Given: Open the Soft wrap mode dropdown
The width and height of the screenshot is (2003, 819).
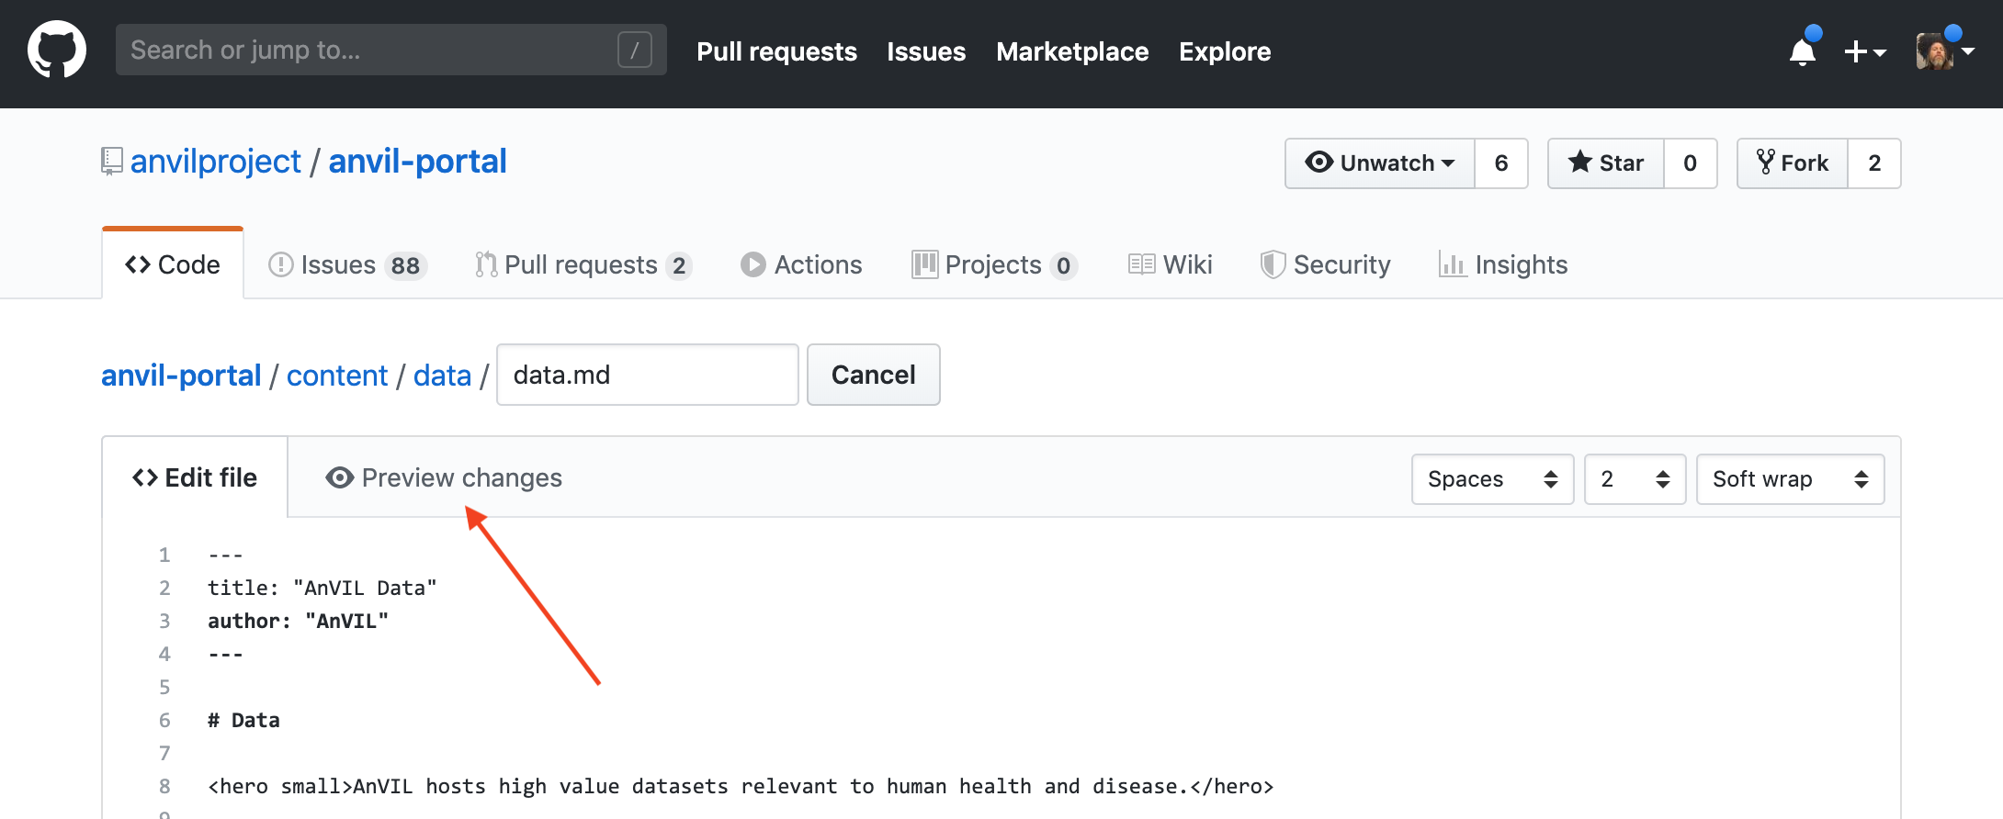Looking at the screenshot, I should pyautogui.click(x=1791, y=479).
